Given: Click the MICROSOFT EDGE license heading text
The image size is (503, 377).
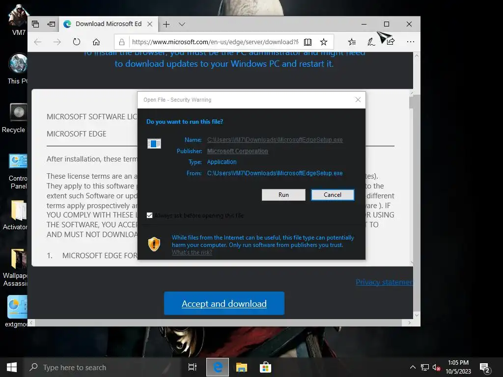Looking at the screenshot, I should pyautogui.click(x=76, y=134).
